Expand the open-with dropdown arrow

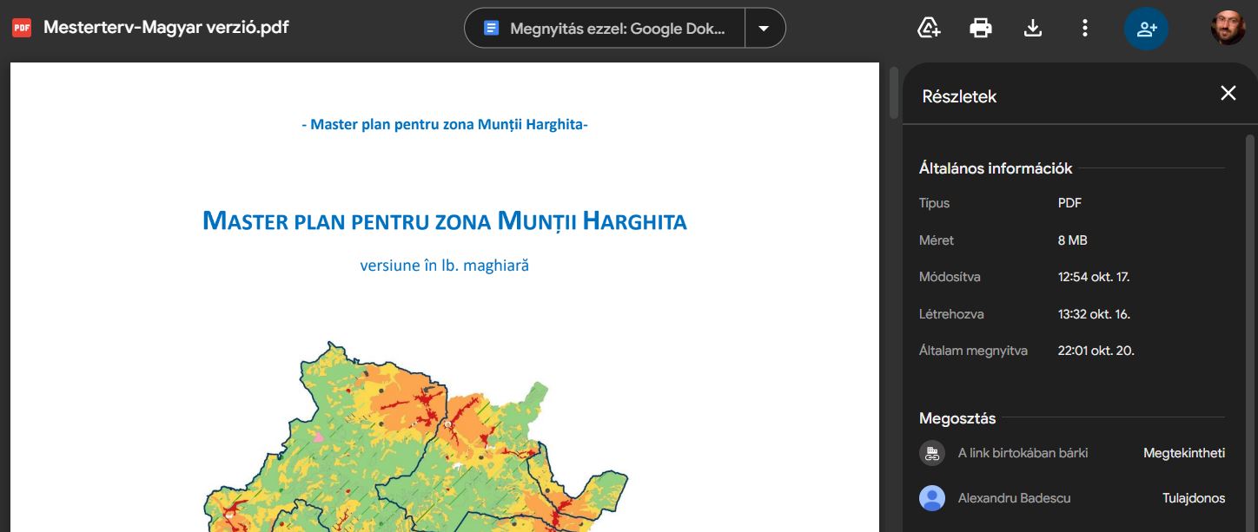[x=765, y=28]
